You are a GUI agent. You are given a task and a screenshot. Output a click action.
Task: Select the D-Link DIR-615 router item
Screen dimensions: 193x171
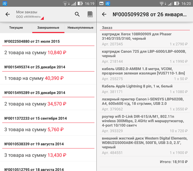tap(145, 123)
